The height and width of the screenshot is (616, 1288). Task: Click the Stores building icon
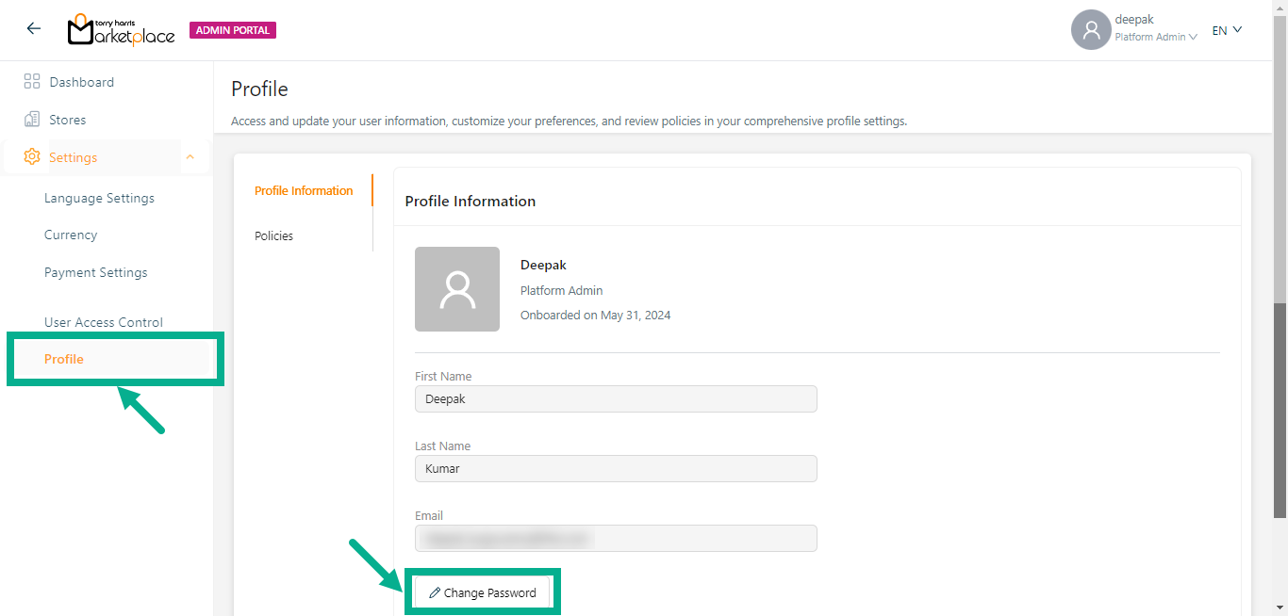[x=32, y=120]
